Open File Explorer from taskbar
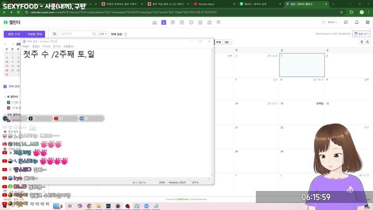The width and height of the screenshot is (373, 210). tap(99, 206)
